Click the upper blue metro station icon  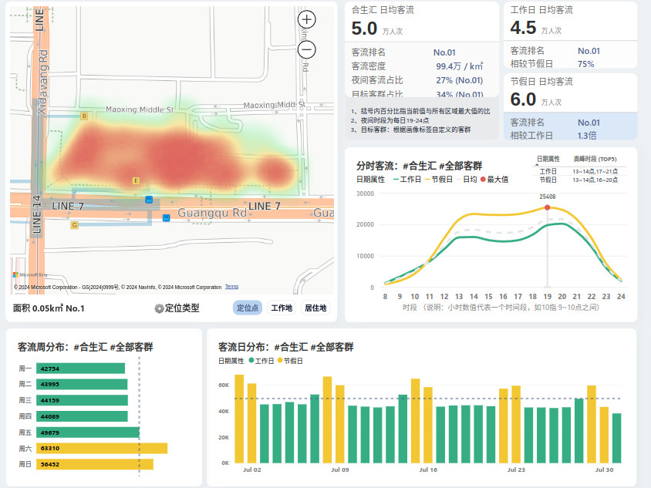click(x=149, y=200)
